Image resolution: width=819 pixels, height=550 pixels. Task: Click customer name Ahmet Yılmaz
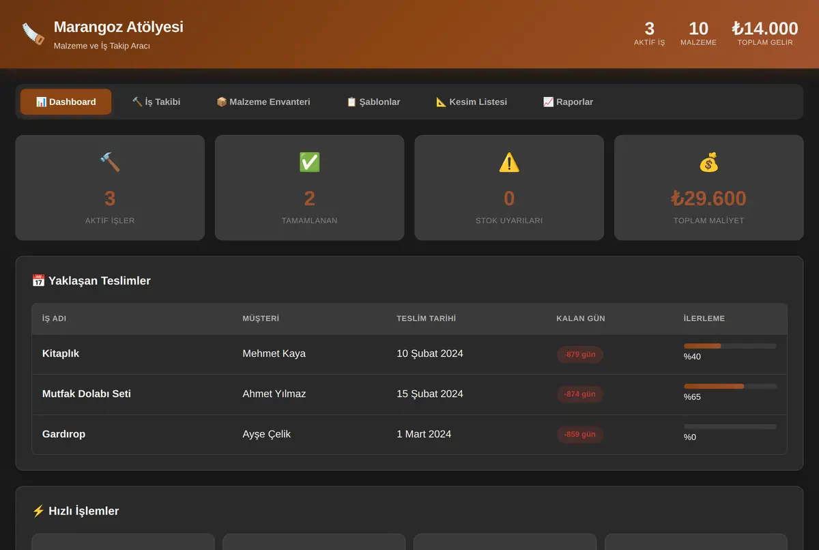coord(274,394)
